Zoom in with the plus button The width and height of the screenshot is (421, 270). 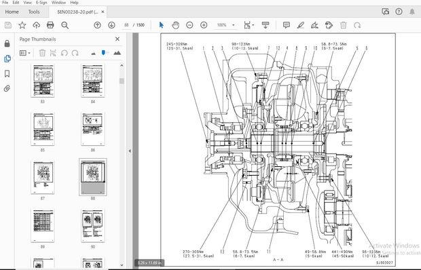[204, 25]
